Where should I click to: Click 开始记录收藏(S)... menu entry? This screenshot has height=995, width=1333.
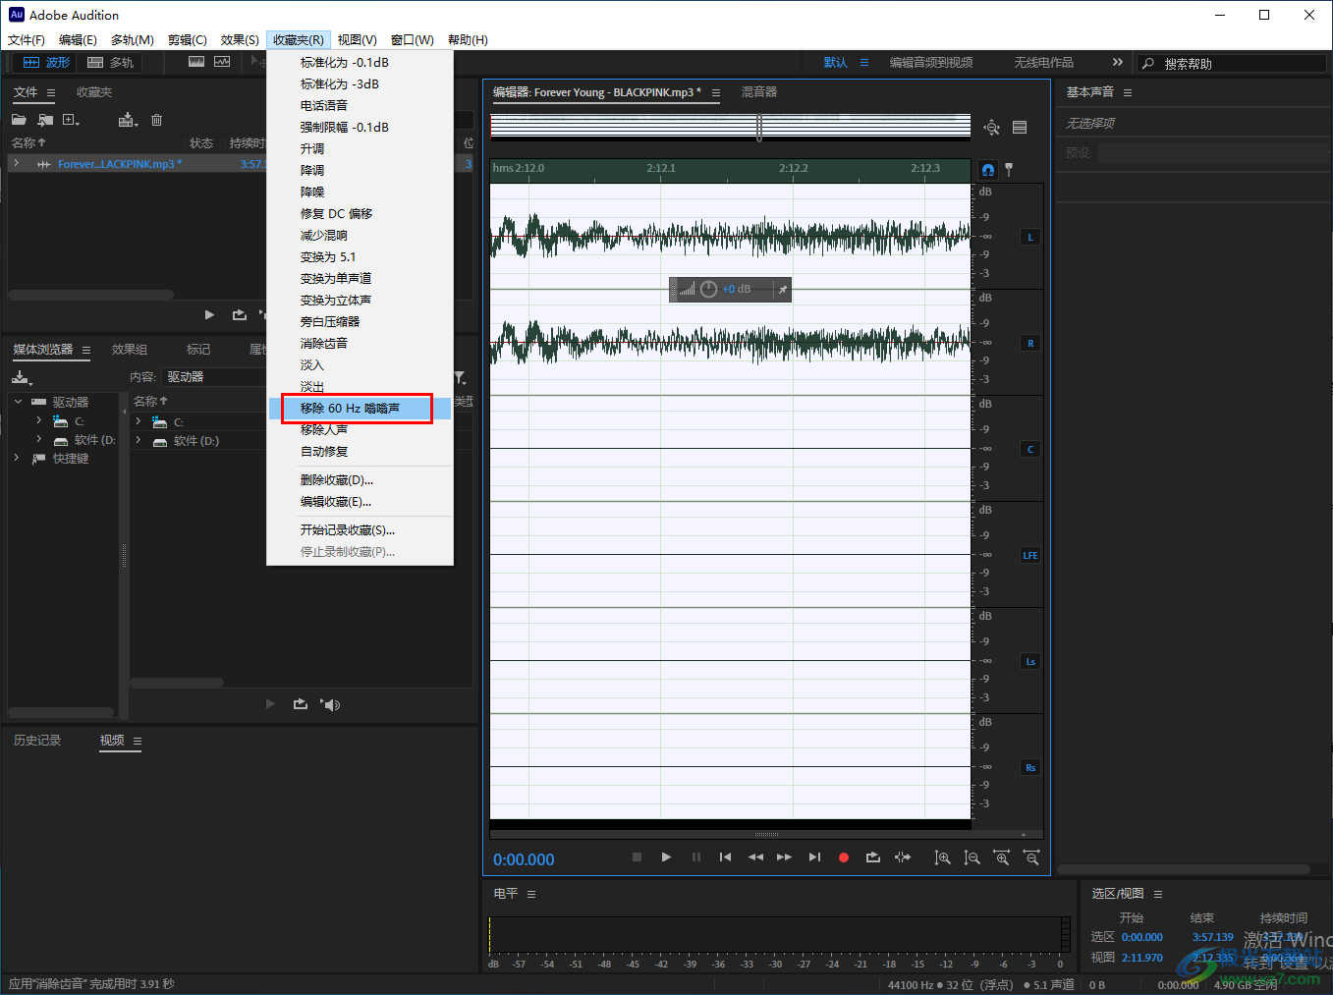click(x=347, y=530)
